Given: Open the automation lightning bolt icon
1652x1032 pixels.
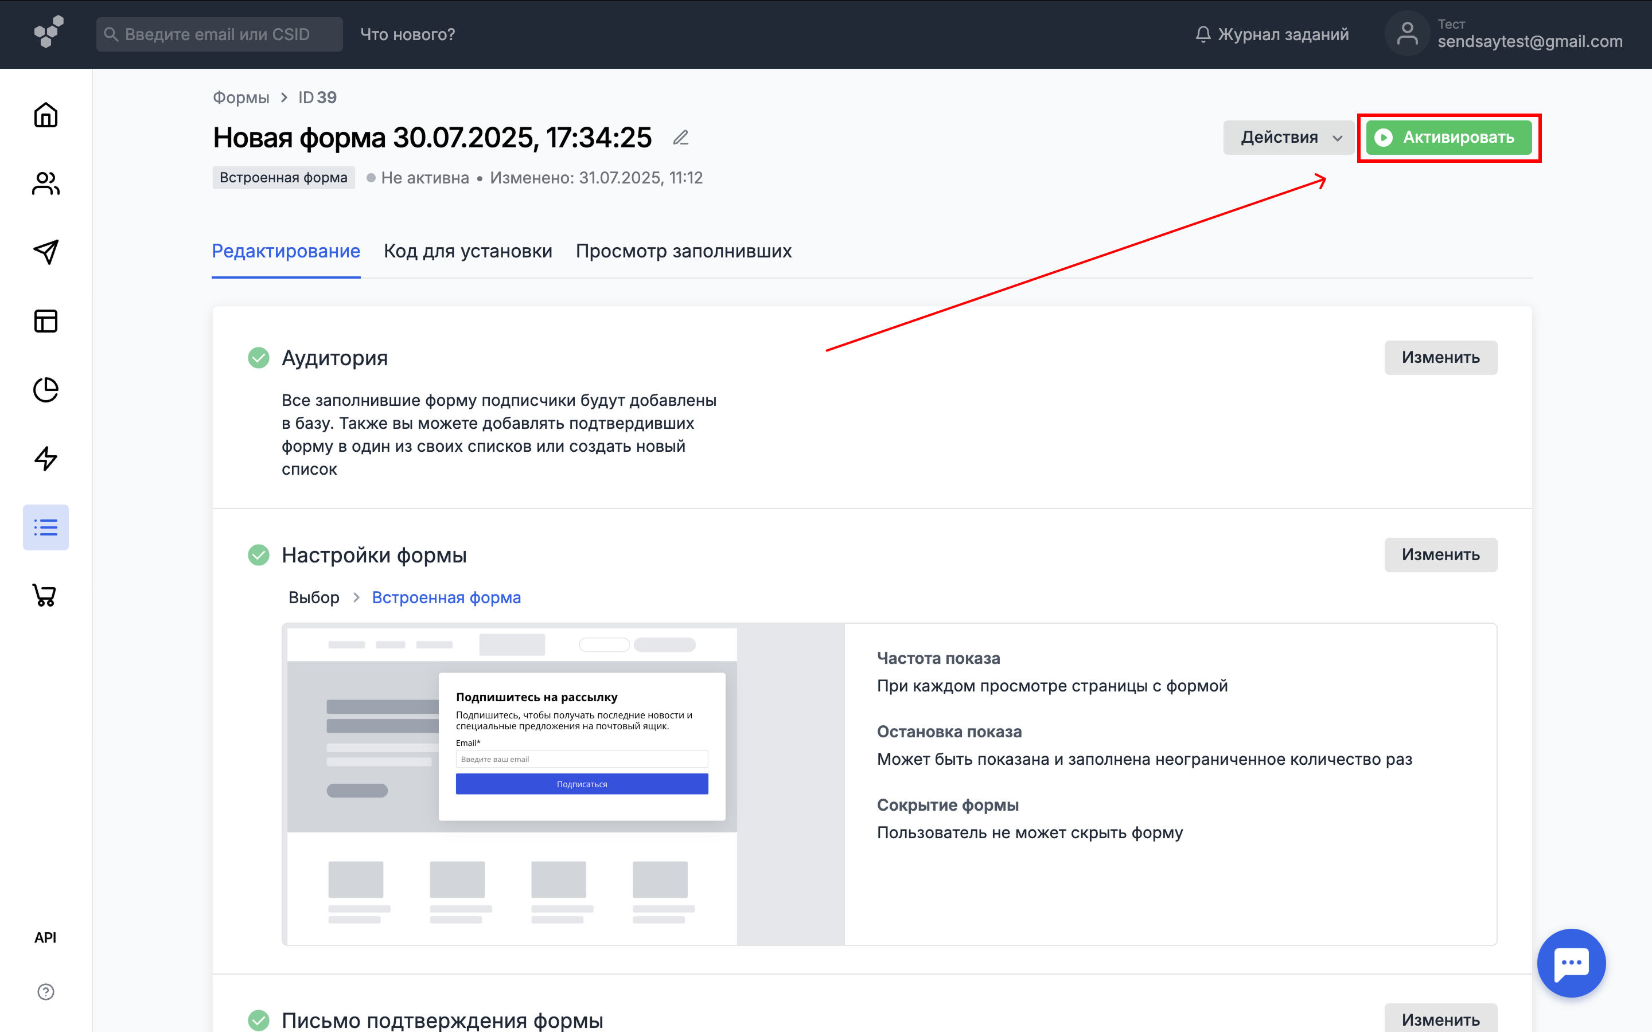Looking at the screenshot, I should (46, 459).
